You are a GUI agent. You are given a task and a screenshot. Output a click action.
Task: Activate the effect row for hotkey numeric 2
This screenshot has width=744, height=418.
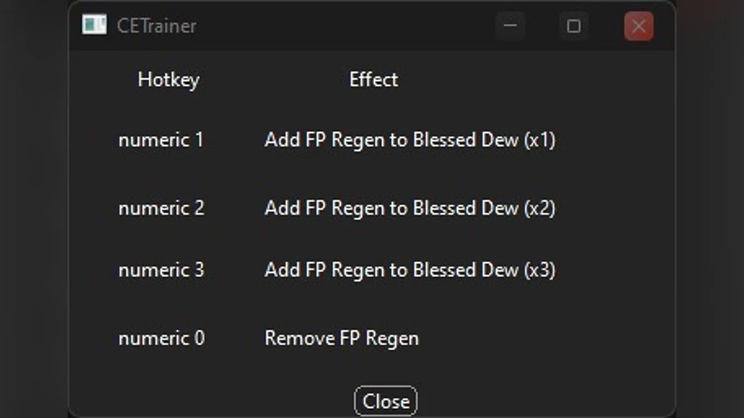click(410, 208)
